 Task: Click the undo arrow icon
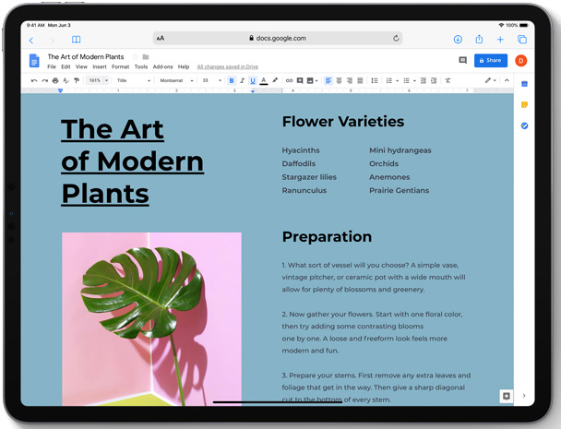[34, 81]
